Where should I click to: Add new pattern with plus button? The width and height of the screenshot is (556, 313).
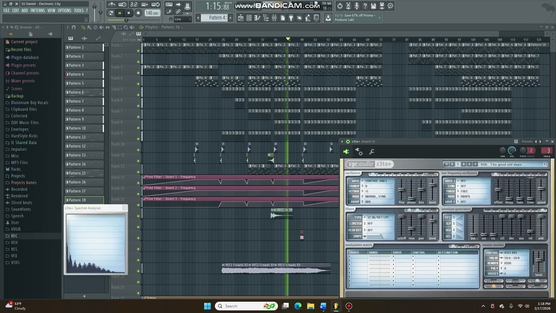pos(231,18)
